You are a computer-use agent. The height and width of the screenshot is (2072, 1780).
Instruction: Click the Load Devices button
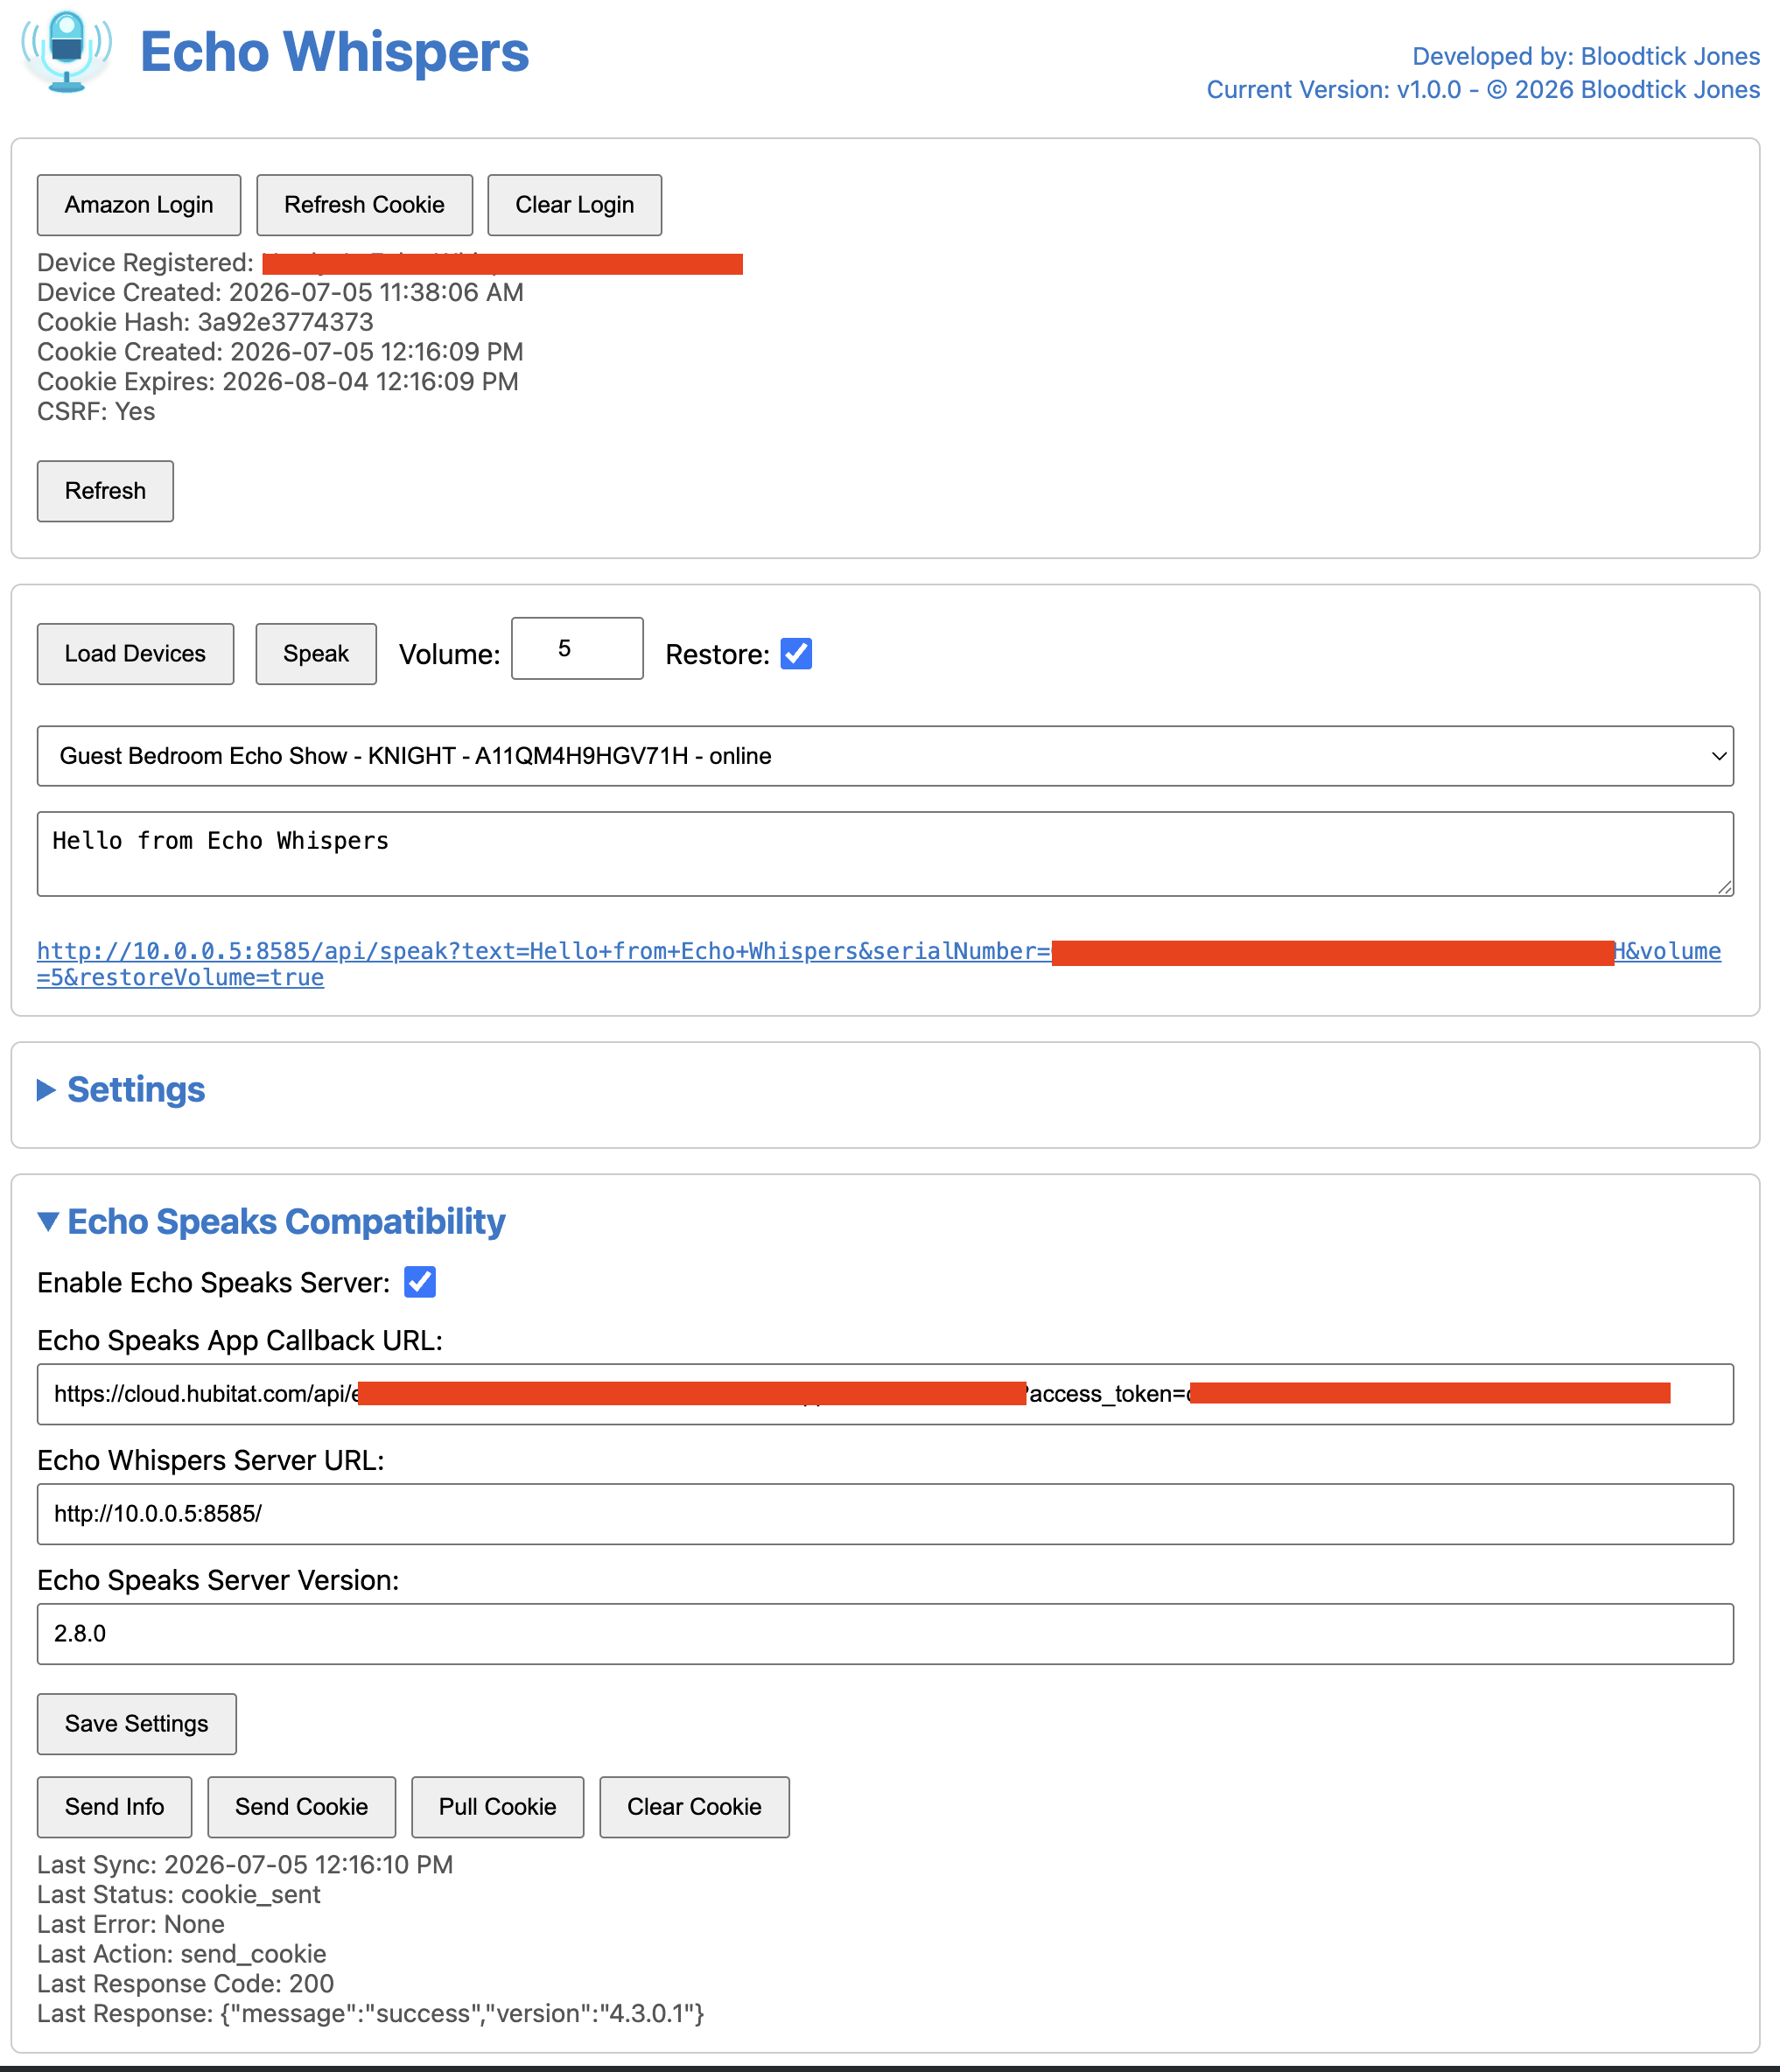(135, 654)
